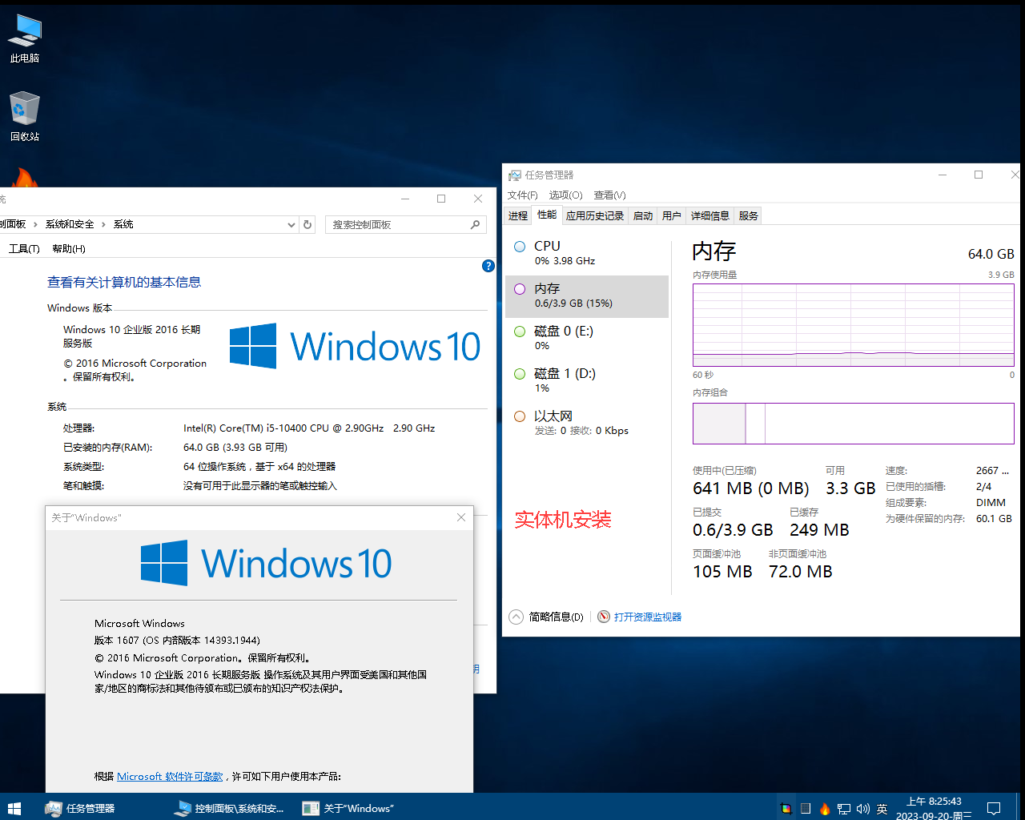
Task: Click Task Manager title bar icon
Action: coord(515,175)
